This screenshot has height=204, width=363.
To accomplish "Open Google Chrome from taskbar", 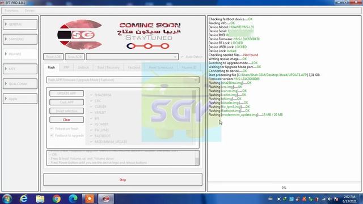I will pyautogui.click(x=57, y=199).
